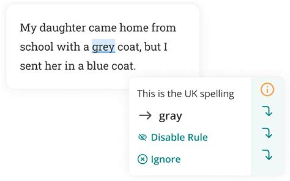Accept the "gray" spelling suggestion
The height and width of the screenshot is (181, 290).
(x=170, y=116)
